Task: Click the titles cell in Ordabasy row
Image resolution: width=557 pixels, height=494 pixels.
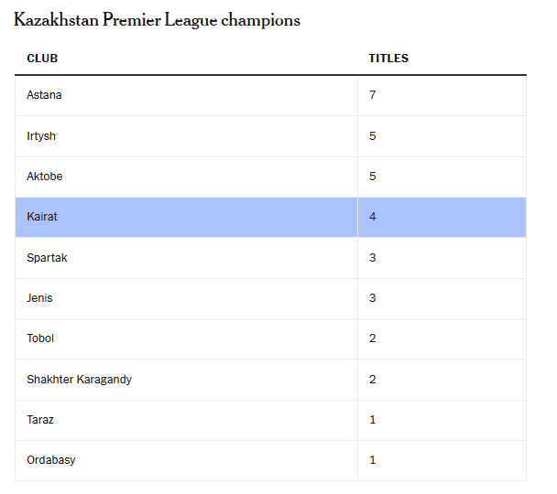Action: click(373, 460)
